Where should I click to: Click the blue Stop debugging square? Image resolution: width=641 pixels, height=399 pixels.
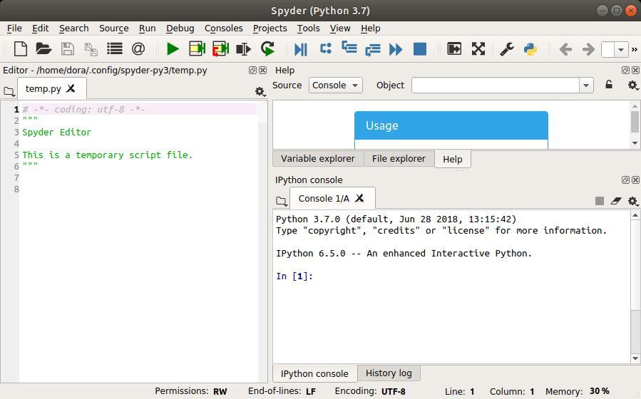(420, 49)
